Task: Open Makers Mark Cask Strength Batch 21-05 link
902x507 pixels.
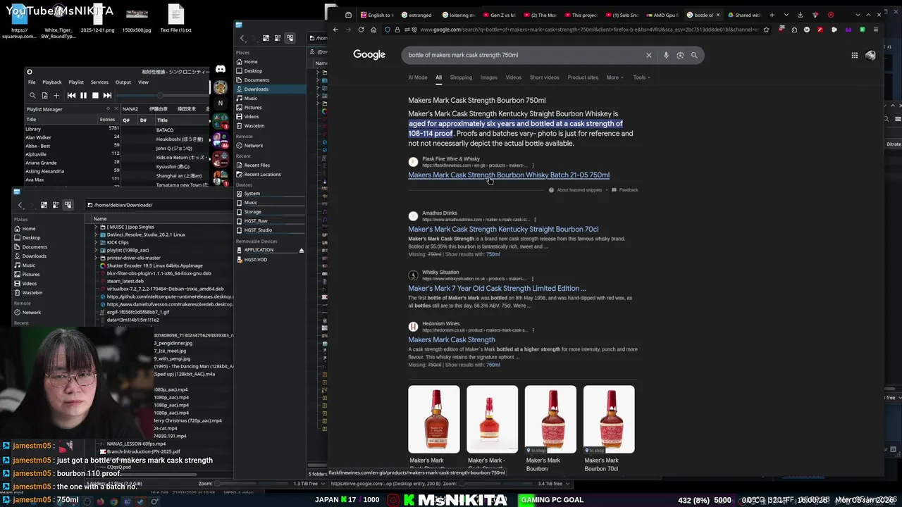Action: pyautogui.click(x=509, y=175)
